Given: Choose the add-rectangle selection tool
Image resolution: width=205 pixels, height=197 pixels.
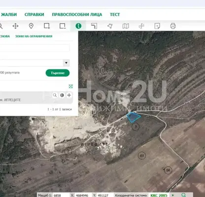Looking at the screenshot, I should coord(47,26).
